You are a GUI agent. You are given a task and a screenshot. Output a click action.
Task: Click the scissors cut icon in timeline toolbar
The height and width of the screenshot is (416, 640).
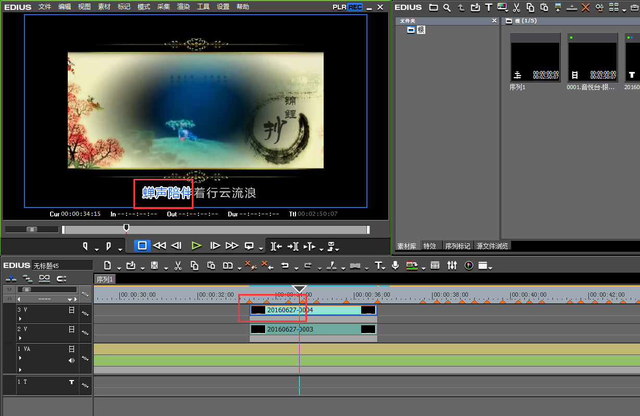(178, 266)
